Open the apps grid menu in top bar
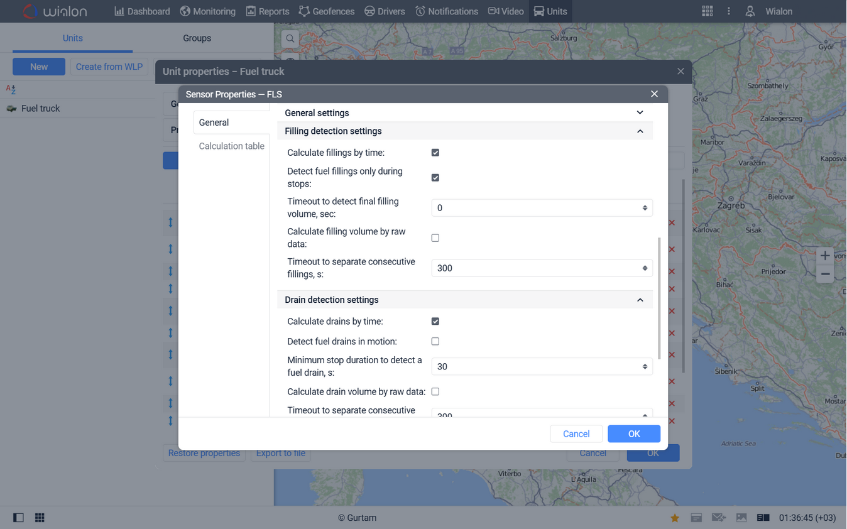The width and height of the screenshot is (847, 529). pyautogui.click(x=708, y=11)
